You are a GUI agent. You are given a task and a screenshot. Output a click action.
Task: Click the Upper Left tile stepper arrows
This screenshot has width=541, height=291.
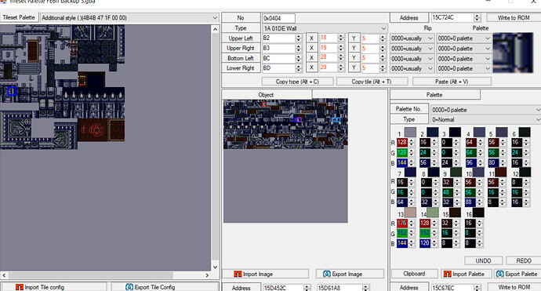click(x=299, y=38)
